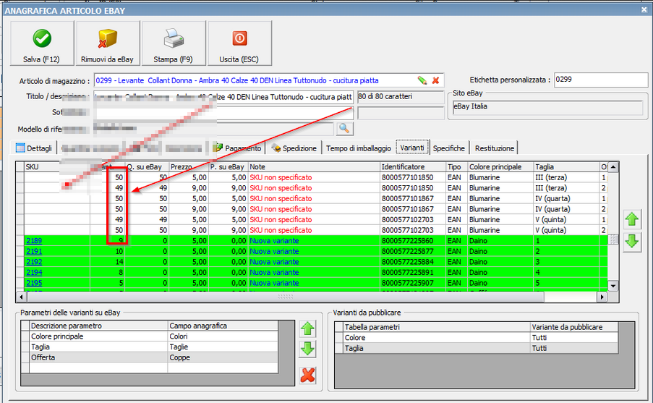Click the '80 di 80 caratteri' counter box
Viewport: 653px width, 403px height.
[401, 97]
